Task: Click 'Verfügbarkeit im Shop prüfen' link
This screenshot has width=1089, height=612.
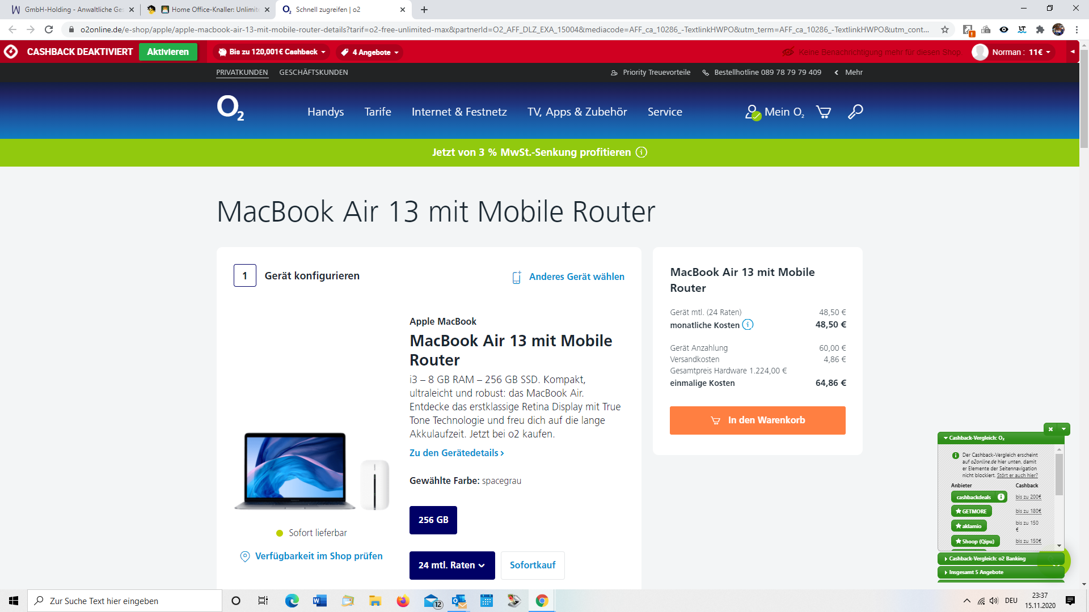Action: point(311,556)
